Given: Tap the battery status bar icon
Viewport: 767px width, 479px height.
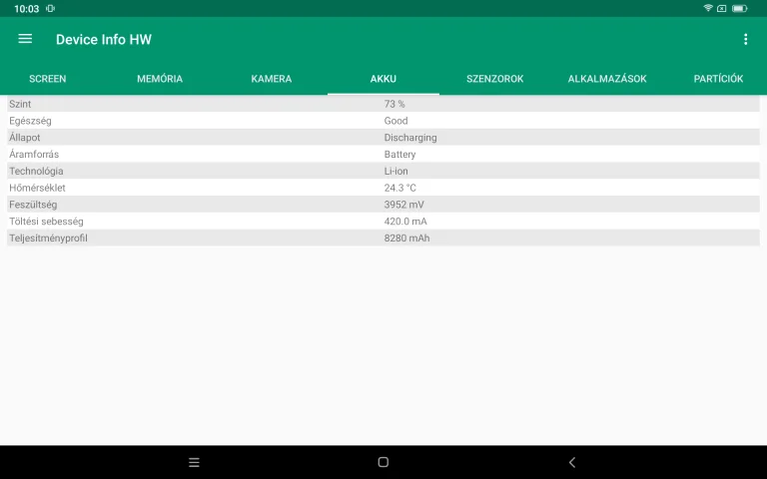Looking at the screenshot, I should tap(740, 8).
